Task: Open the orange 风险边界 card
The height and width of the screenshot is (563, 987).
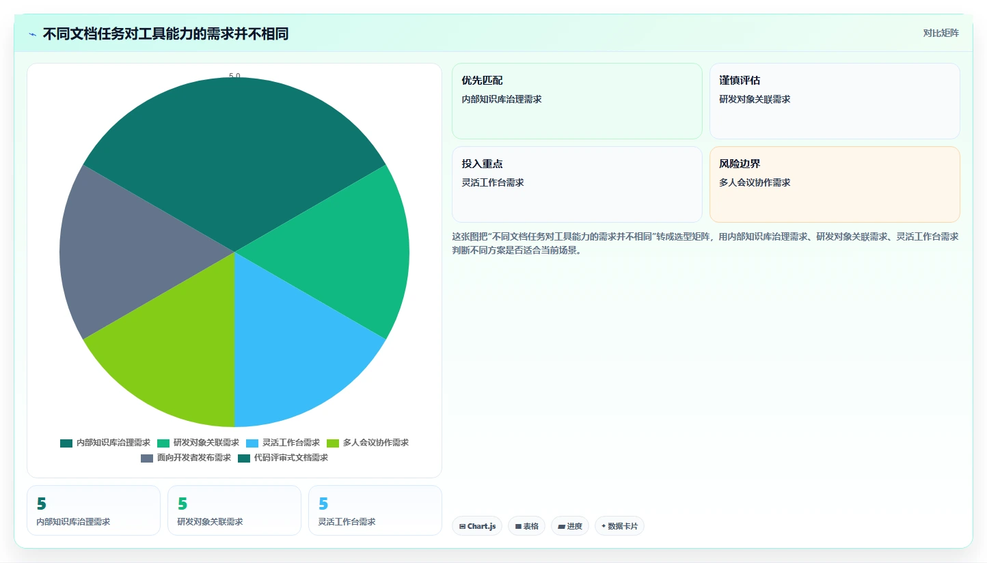Action: [x=835, y=184]
